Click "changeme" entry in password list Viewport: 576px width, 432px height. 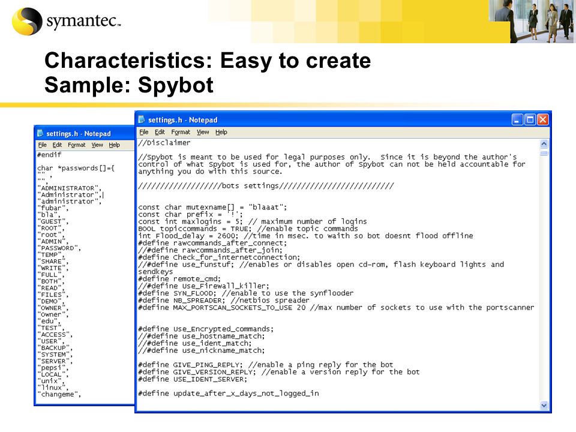tap(59, 394)
